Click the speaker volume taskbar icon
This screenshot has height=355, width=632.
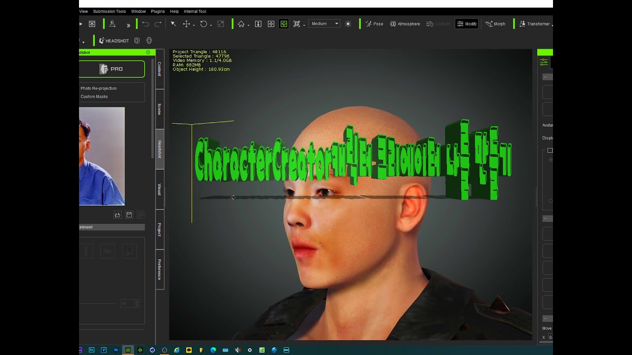pyautogui.click(x=237, y=350)
